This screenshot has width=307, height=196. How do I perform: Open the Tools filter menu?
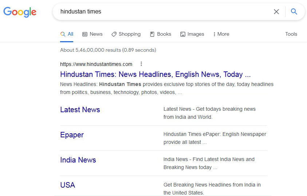pos(291,34)
